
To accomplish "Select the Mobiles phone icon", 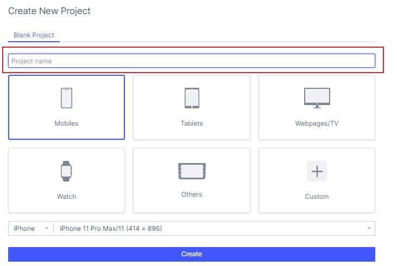I will pyautogui.click(x=66, y=98).
